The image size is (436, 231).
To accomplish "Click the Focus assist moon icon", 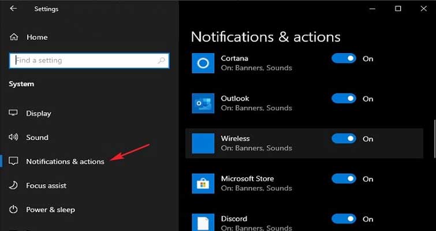I will [x=13, y=185].
